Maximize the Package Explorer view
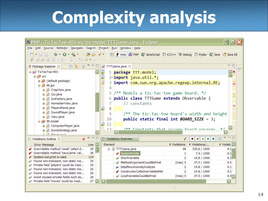Screen dimensions: 268x201 (97, 66)
